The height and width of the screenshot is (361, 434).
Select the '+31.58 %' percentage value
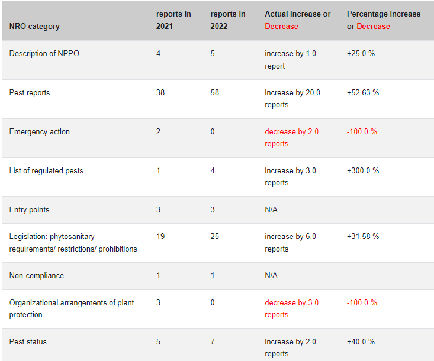pyautogui.click(x=363, y=237)
